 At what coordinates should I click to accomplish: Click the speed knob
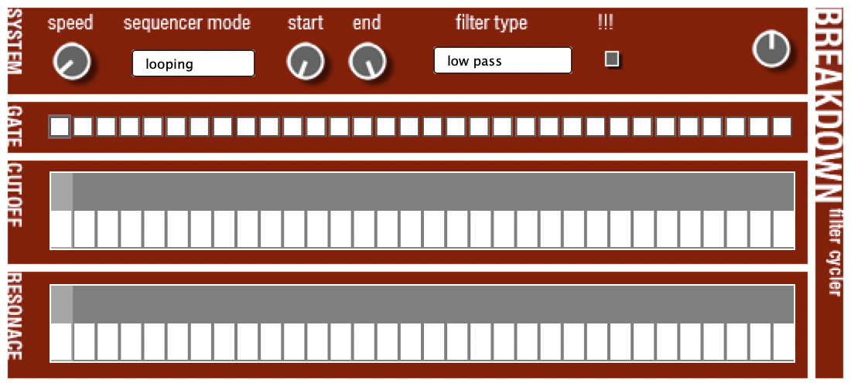[x=71, y=62]
